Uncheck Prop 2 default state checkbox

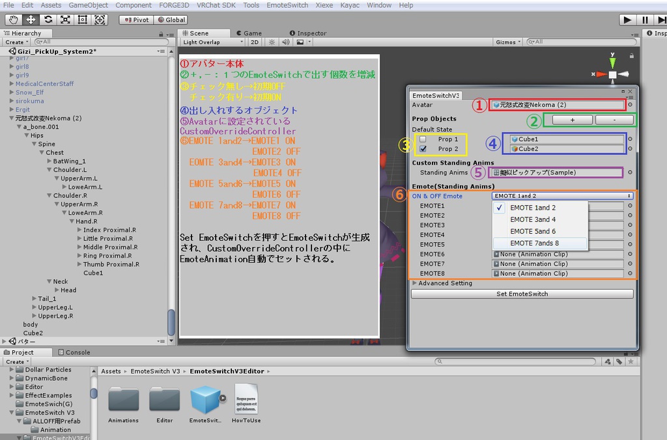tap(423, 149)
